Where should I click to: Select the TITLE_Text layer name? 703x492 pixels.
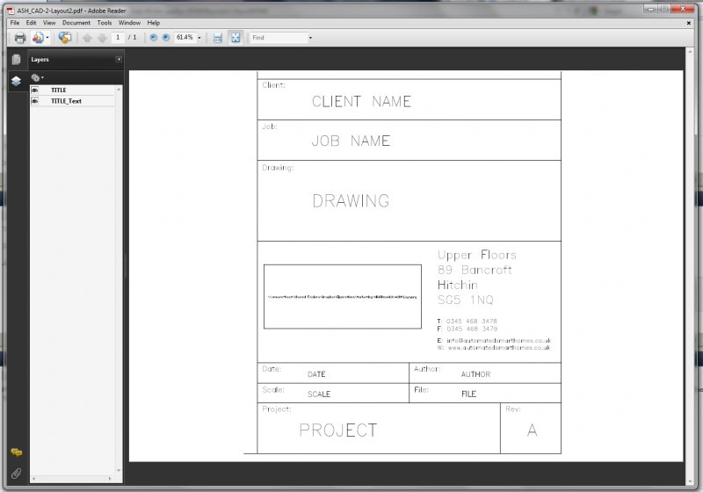click(x=67, y=101)
